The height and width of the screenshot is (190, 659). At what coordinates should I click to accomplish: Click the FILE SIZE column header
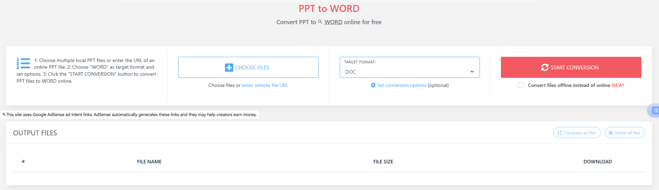coord(383,162)
